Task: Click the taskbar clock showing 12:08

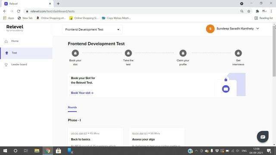Action: pos(256,151)
